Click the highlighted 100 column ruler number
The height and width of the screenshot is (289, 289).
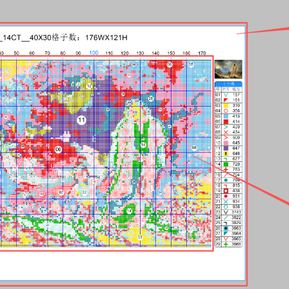coord(94,53)
